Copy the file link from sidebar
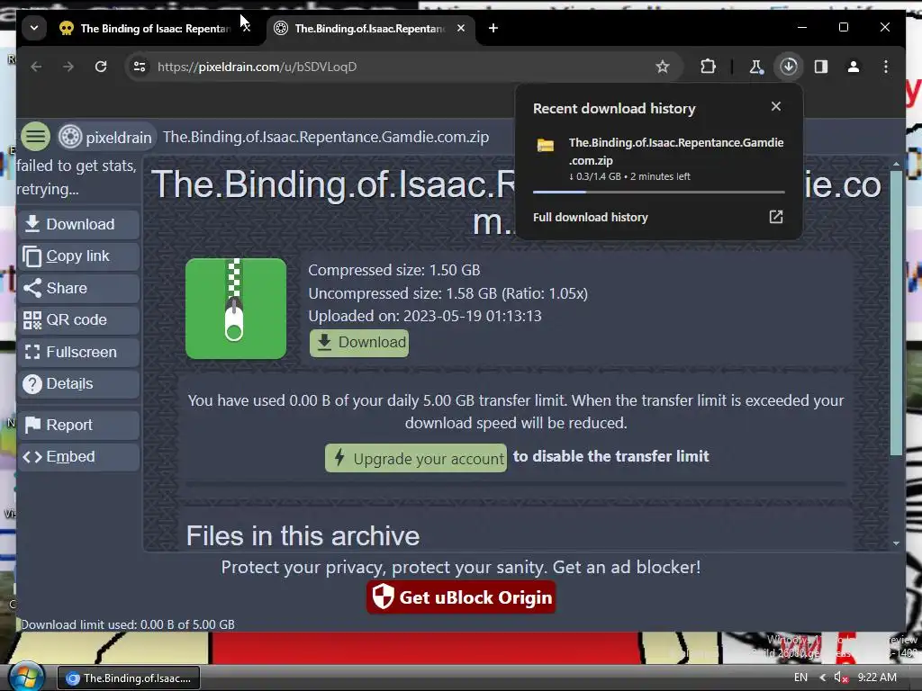922x691 pixels. point(79,256)
